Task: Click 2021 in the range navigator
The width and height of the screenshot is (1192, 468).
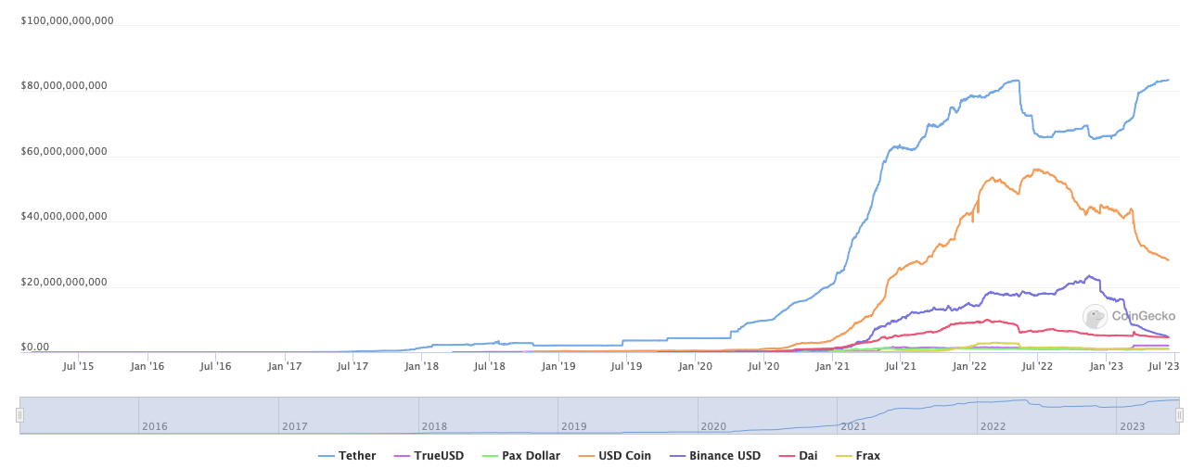Action: point(852,426)
